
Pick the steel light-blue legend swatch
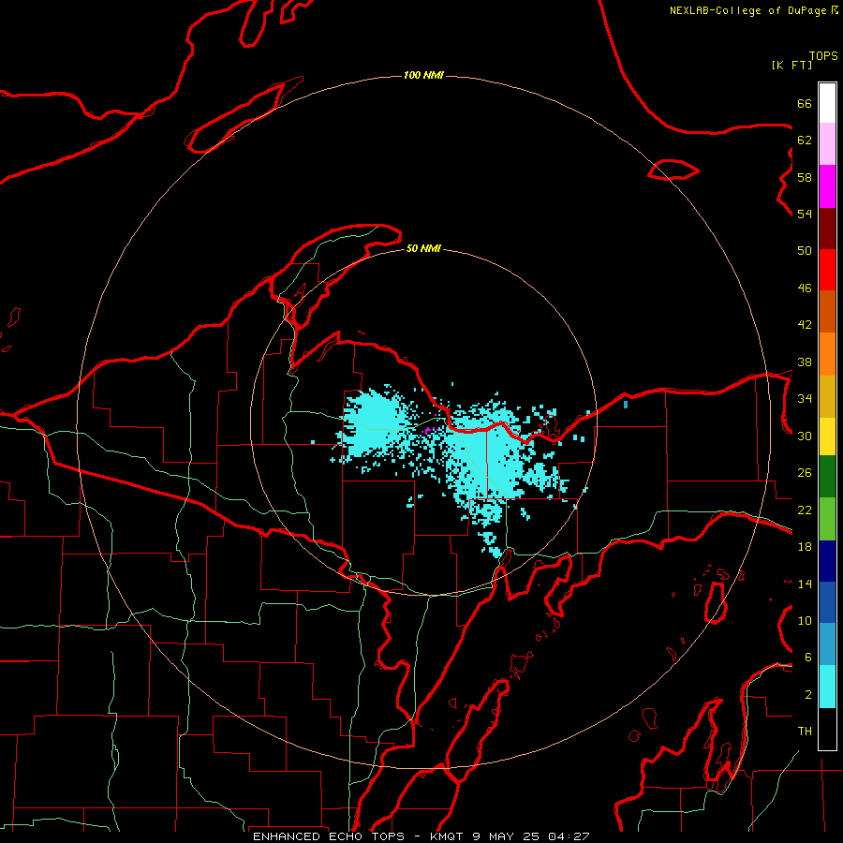[x=827, y=644]
